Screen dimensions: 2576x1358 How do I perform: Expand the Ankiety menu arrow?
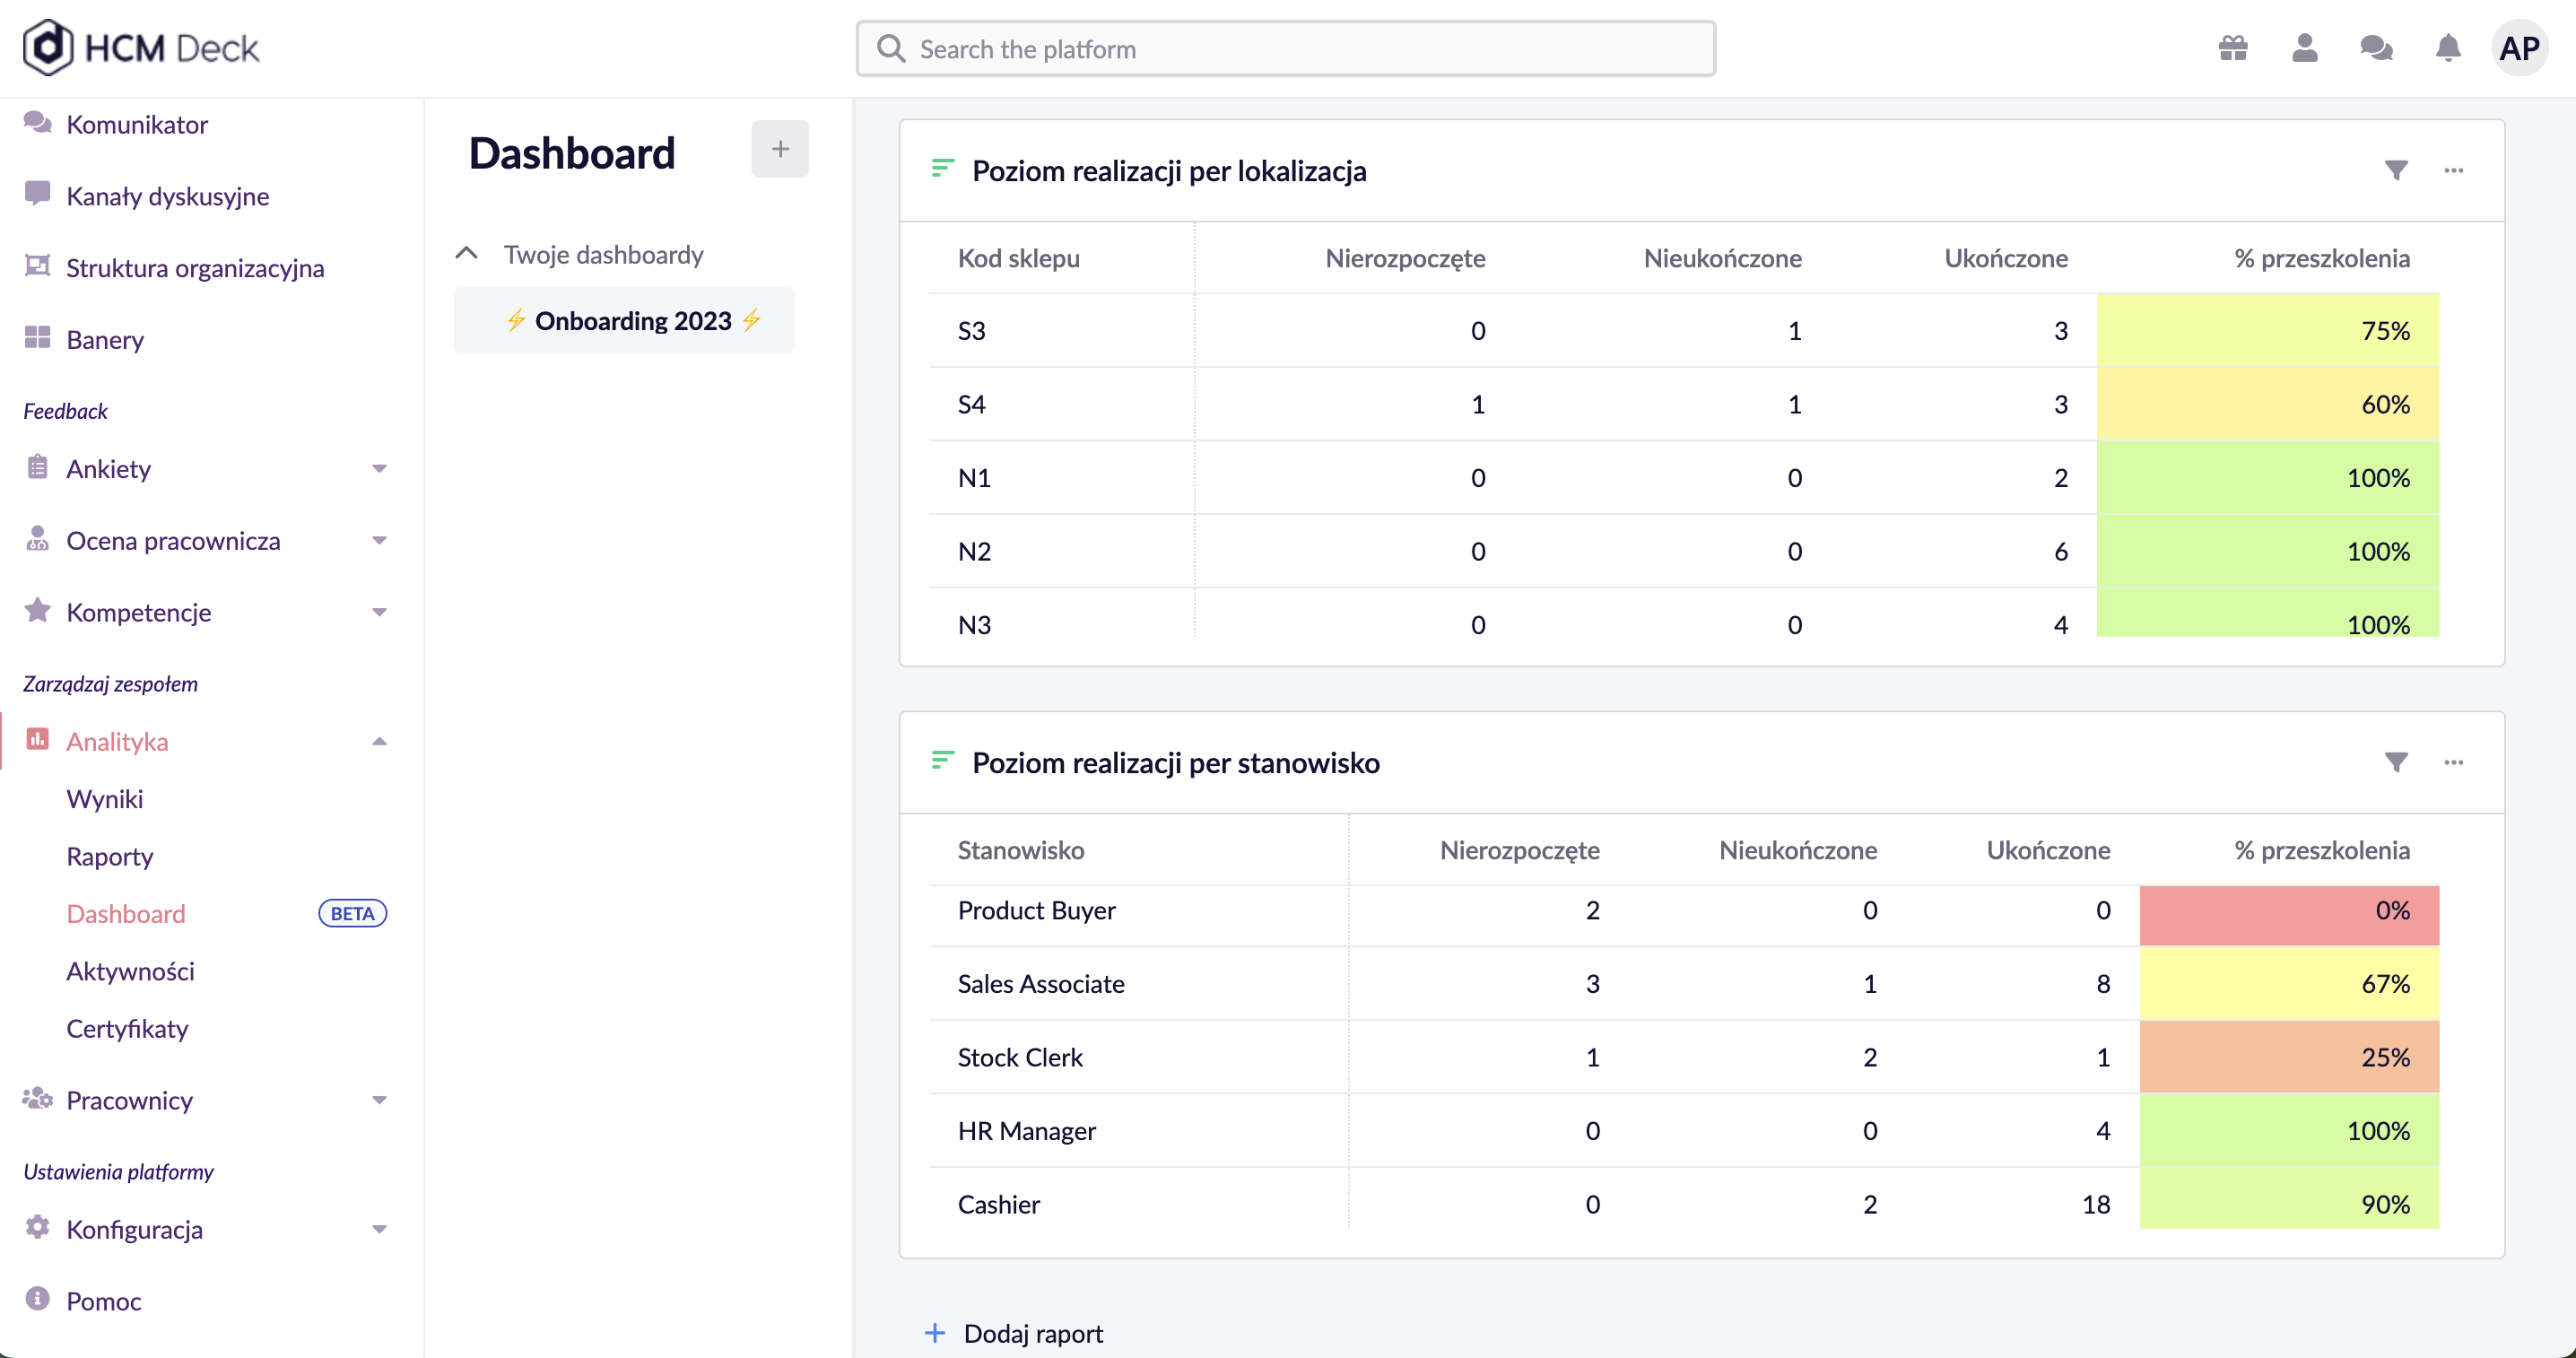[379, 468]
